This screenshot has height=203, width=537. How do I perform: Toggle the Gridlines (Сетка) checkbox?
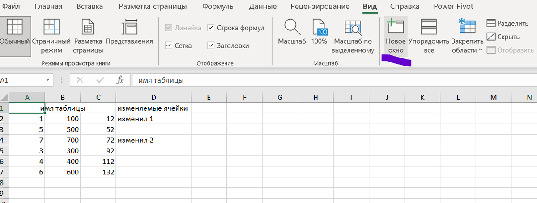pyautogui.click(x=169, y=46)
